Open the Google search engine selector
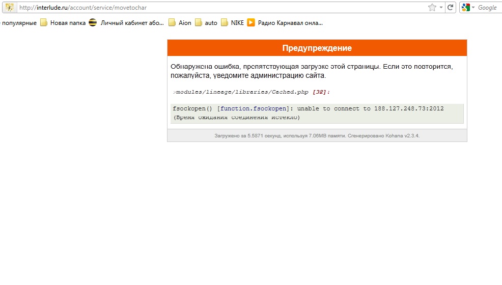502x285 pixels. tap(468, 7)
